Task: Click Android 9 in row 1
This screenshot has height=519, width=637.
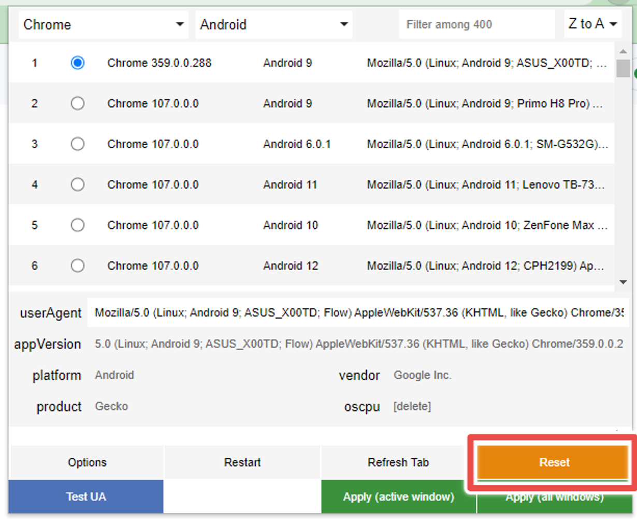Action: point(287,63)
